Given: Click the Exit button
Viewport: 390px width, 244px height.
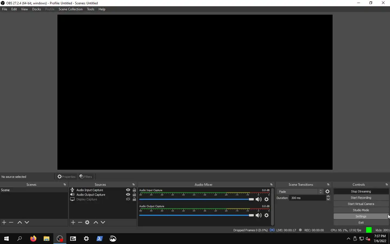Looking at the screenshot, I should pos(361,223).
